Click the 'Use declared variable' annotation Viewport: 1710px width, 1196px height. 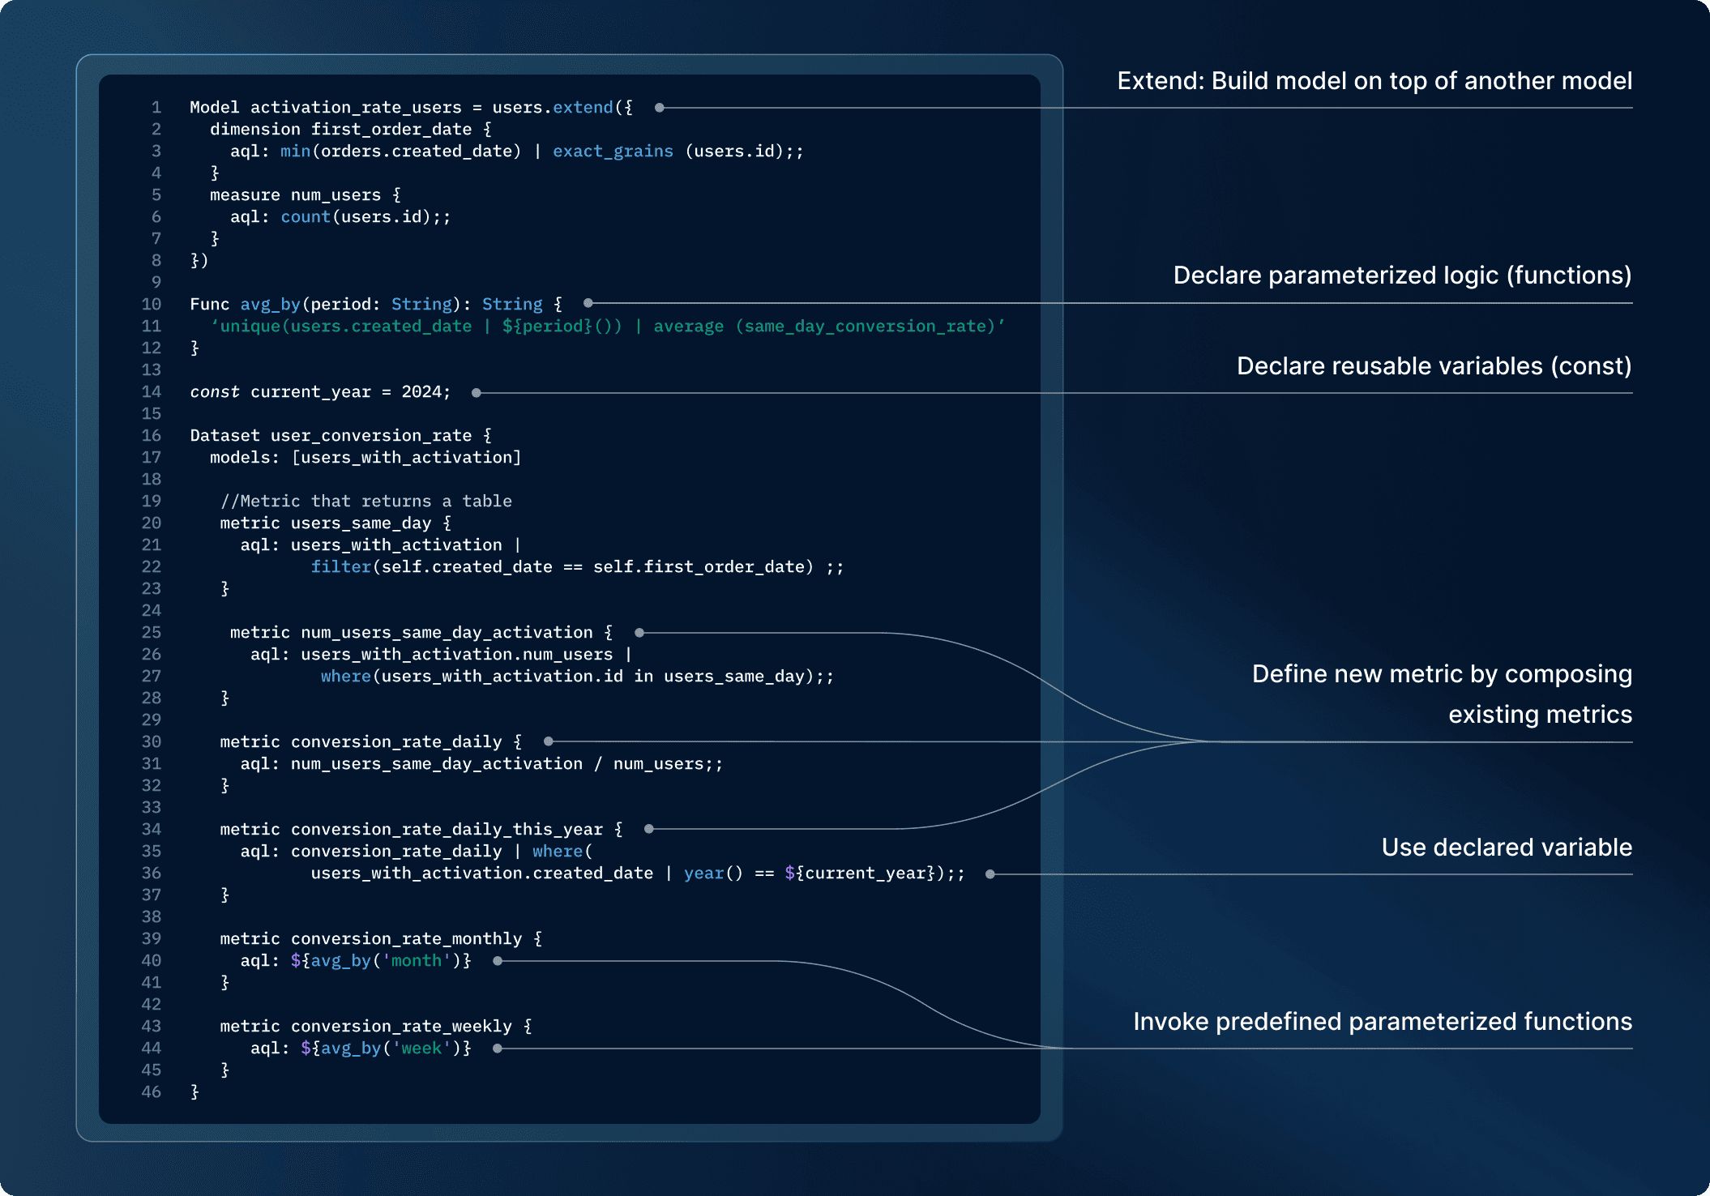tap(1506, 848)
